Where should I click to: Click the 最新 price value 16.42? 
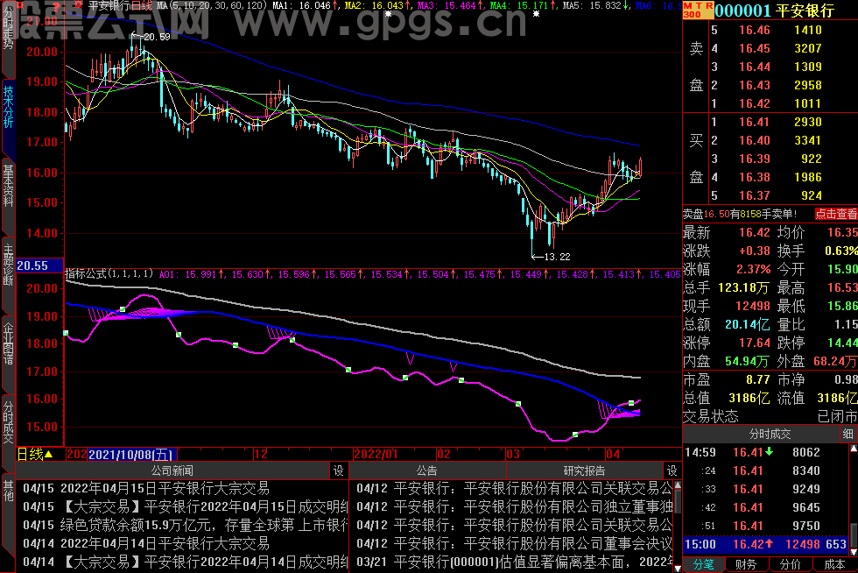[x=755, y=232]
